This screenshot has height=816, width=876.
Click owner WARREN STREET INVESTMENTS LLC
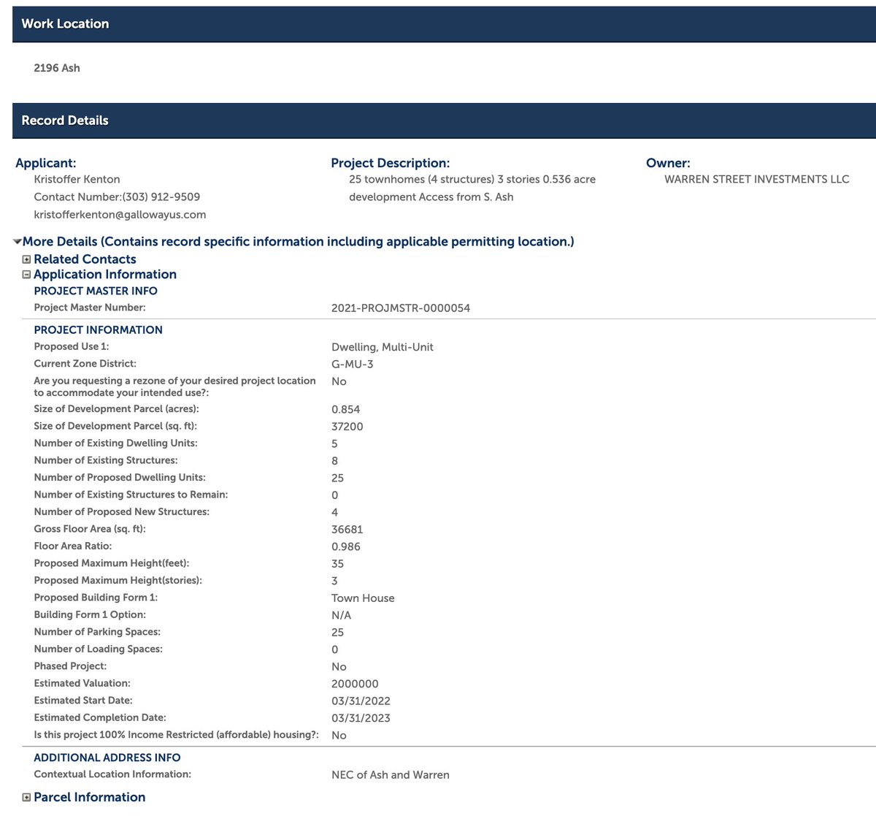[x=756, y=180]
